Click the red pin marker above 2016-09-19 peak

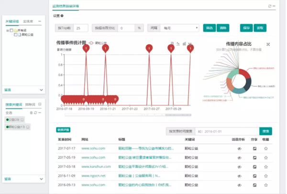86,49
